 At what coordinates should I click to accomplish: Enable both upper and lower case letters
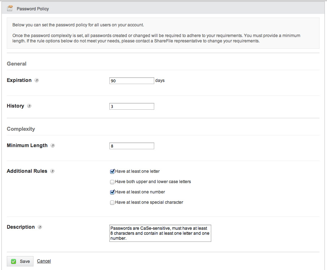click(112, 182)
